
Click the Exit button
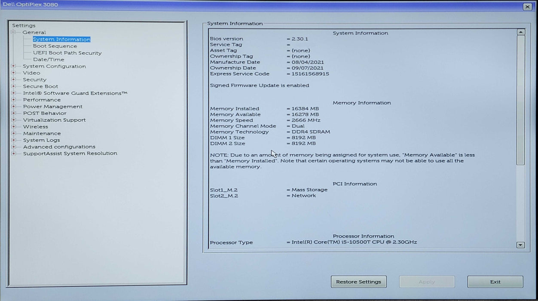pos(495,282)
